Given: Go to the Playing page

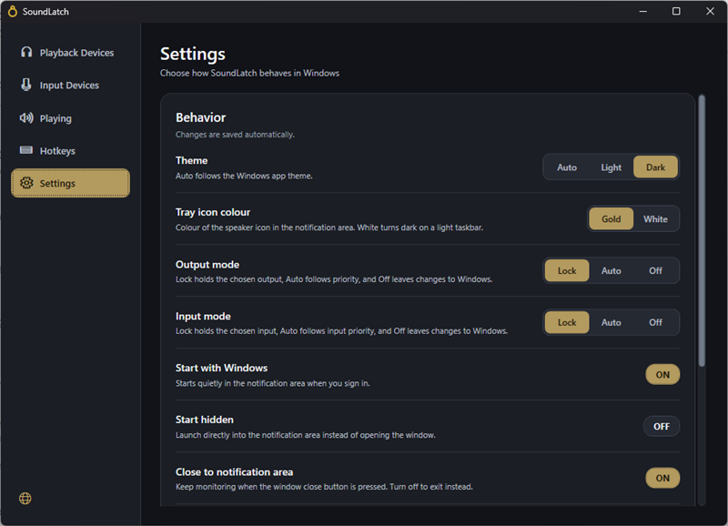Looking at the screenshot, I should [x=71, y=118].
